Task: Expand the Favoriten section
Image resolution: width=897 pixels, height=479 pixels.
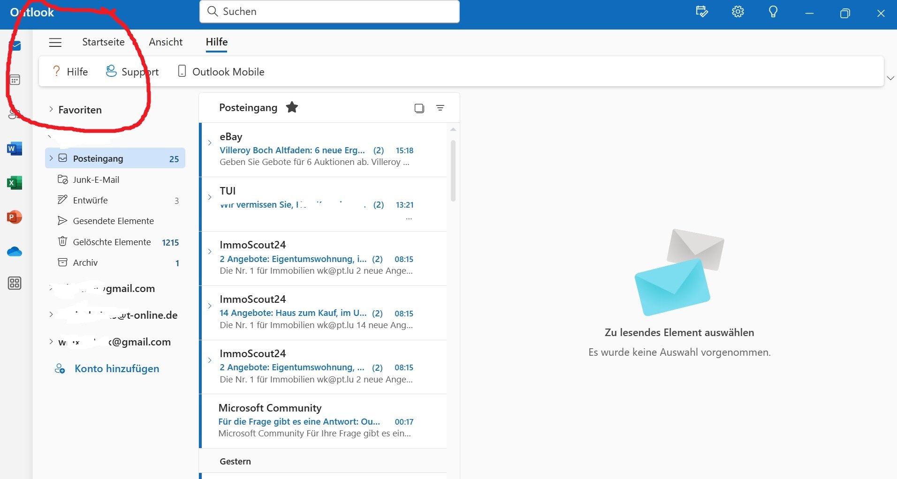Action: (x=51, y=109)
